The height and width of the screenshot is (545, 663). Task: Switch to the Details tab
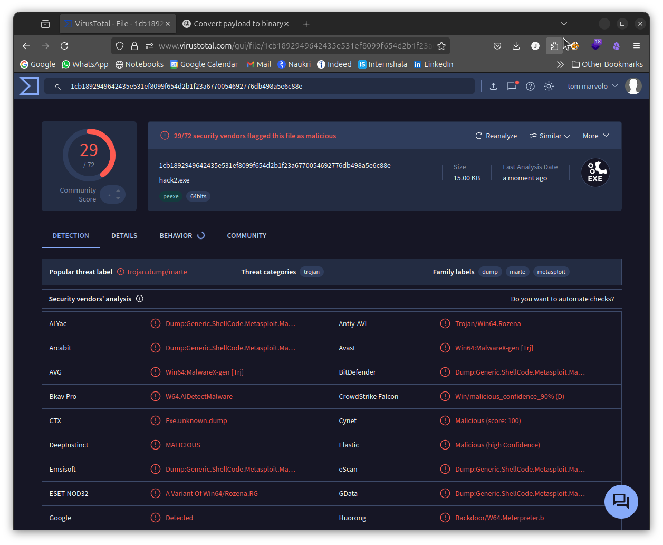pyautogui.click(x=124, y=236)
